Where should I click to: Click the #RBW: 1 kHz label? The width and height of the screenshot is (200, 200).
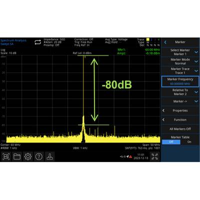(x=8, y=148)
